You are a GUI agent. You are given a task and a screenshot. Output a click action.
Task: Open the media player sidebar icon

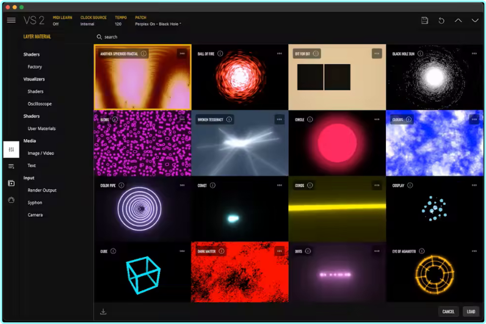pyautogui.click(x=11, y=183)
